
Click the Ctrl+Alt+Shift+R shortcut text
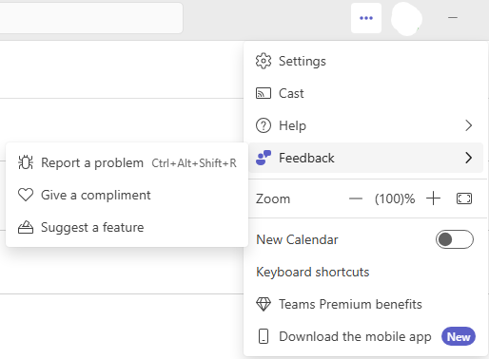(x=194, y=163)
